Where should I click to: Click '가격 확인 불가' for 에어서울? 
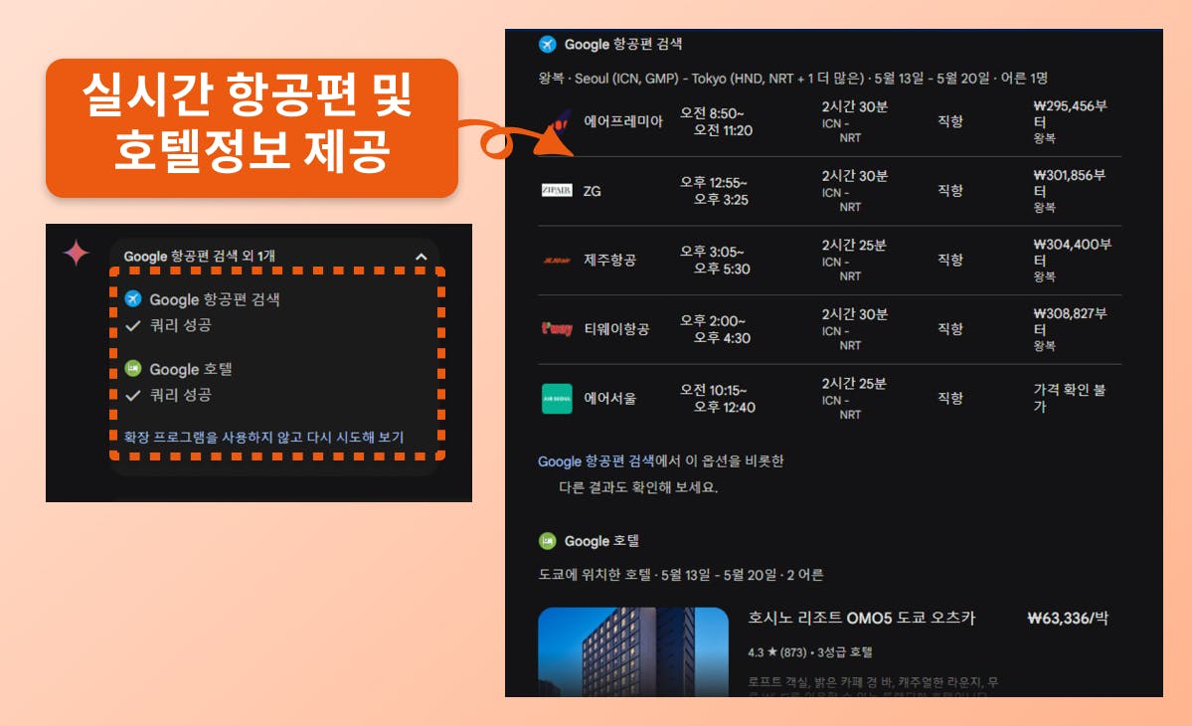[1070, 399]
